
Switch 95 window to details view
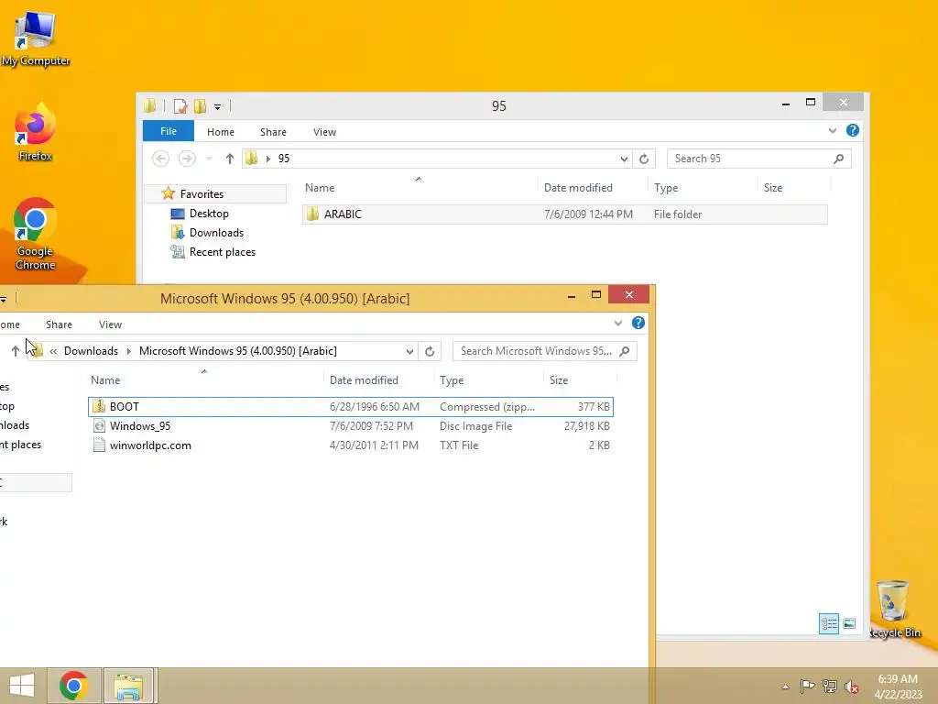(828, 623)
